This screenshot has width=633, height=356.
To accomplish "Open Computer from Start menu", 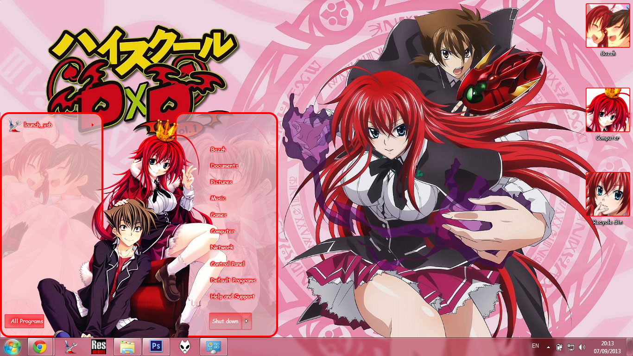I will 222,231.
